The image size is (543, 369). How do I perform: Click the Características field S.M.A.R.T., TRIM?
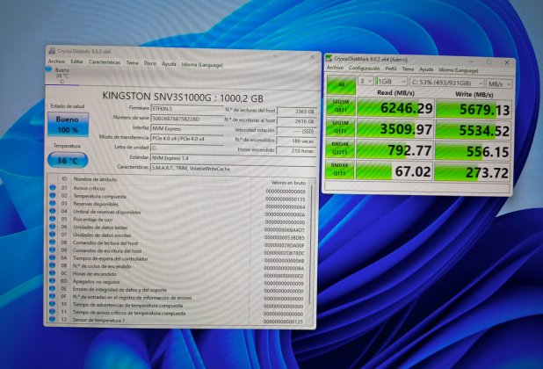pos(234,169)
